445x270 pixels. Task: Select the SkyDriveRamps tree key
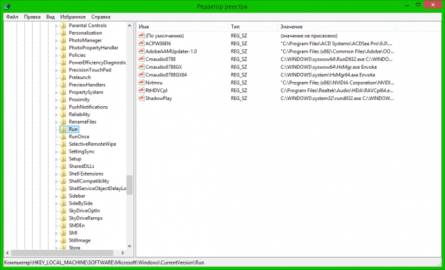point(86,218)
